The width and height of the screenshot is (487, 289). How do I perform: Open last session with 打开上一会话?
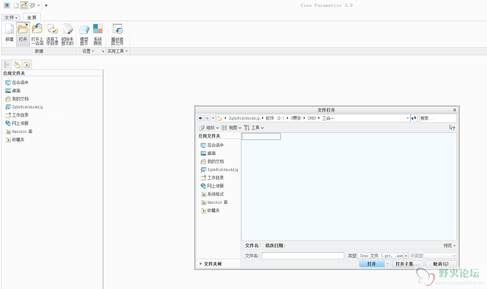(37, 34)
